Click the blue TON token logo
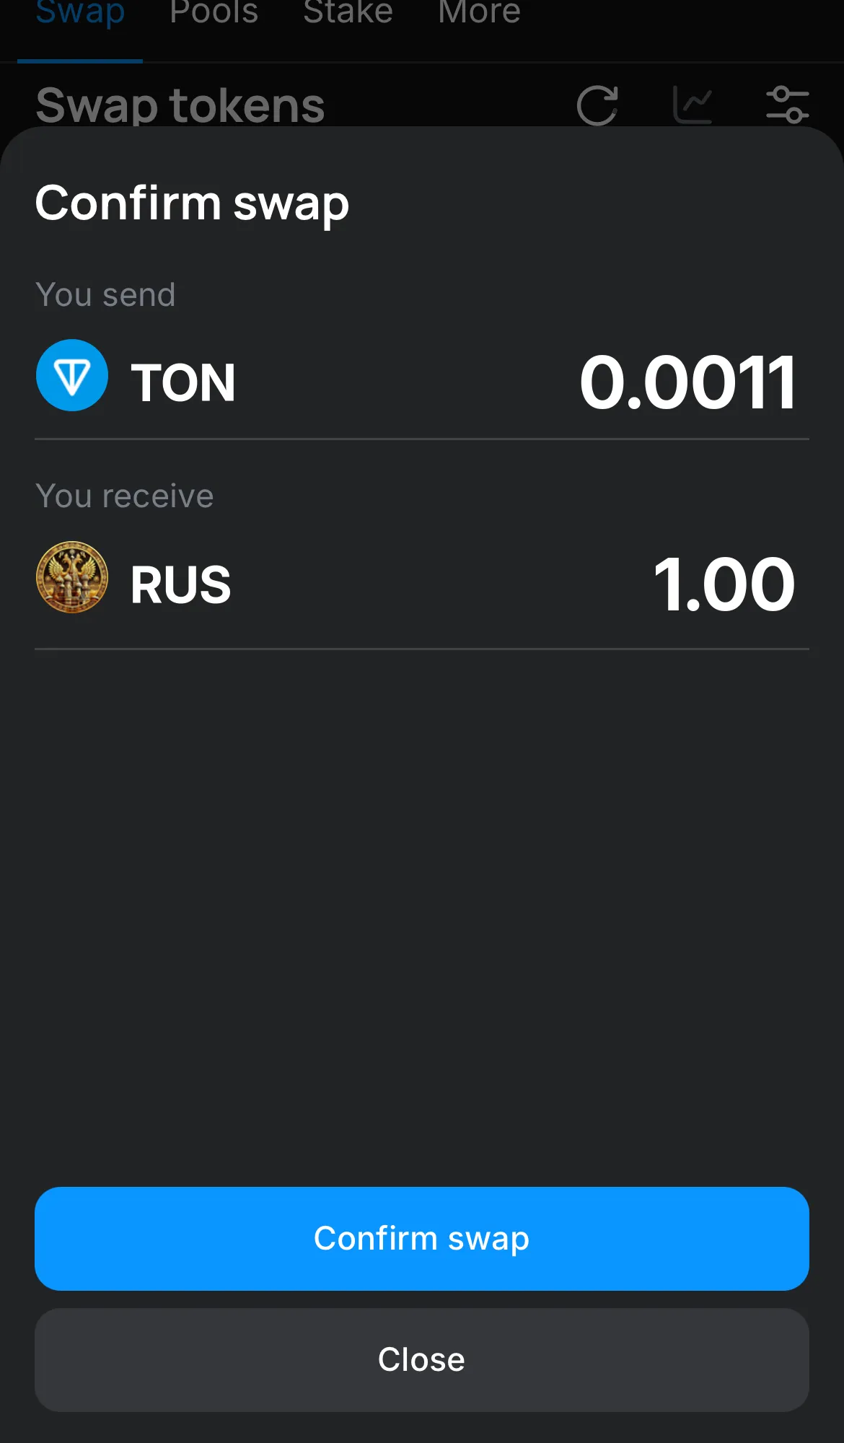 pyautogui.click(x=72, y=375)
